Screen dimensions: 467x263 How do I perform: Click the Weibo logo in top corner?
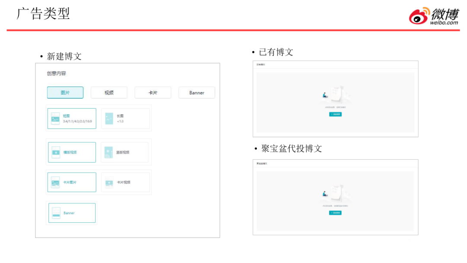pyautogui.click(x=434, y=16)
